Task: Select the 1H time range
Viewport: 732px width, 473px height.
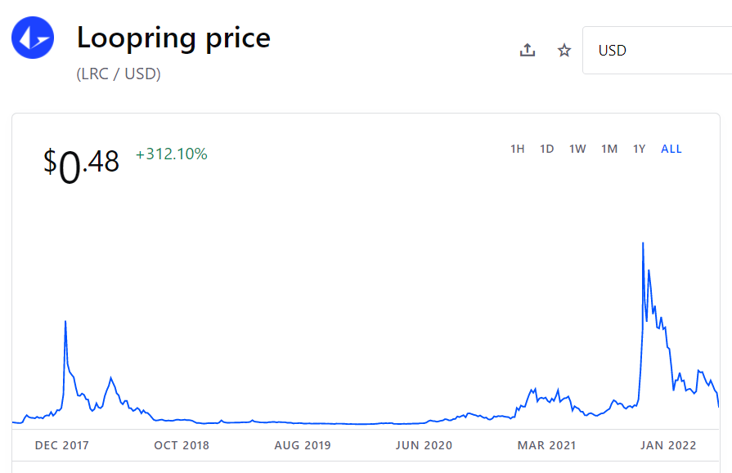Action: coord(518,149)
